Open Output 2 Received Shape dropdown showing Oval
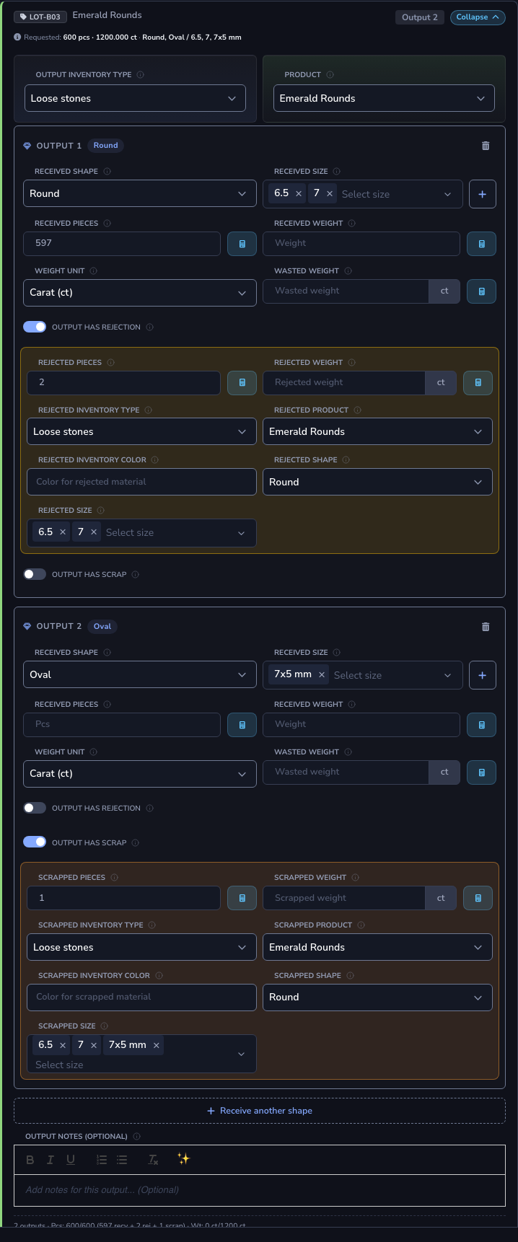 pos(140,675)
